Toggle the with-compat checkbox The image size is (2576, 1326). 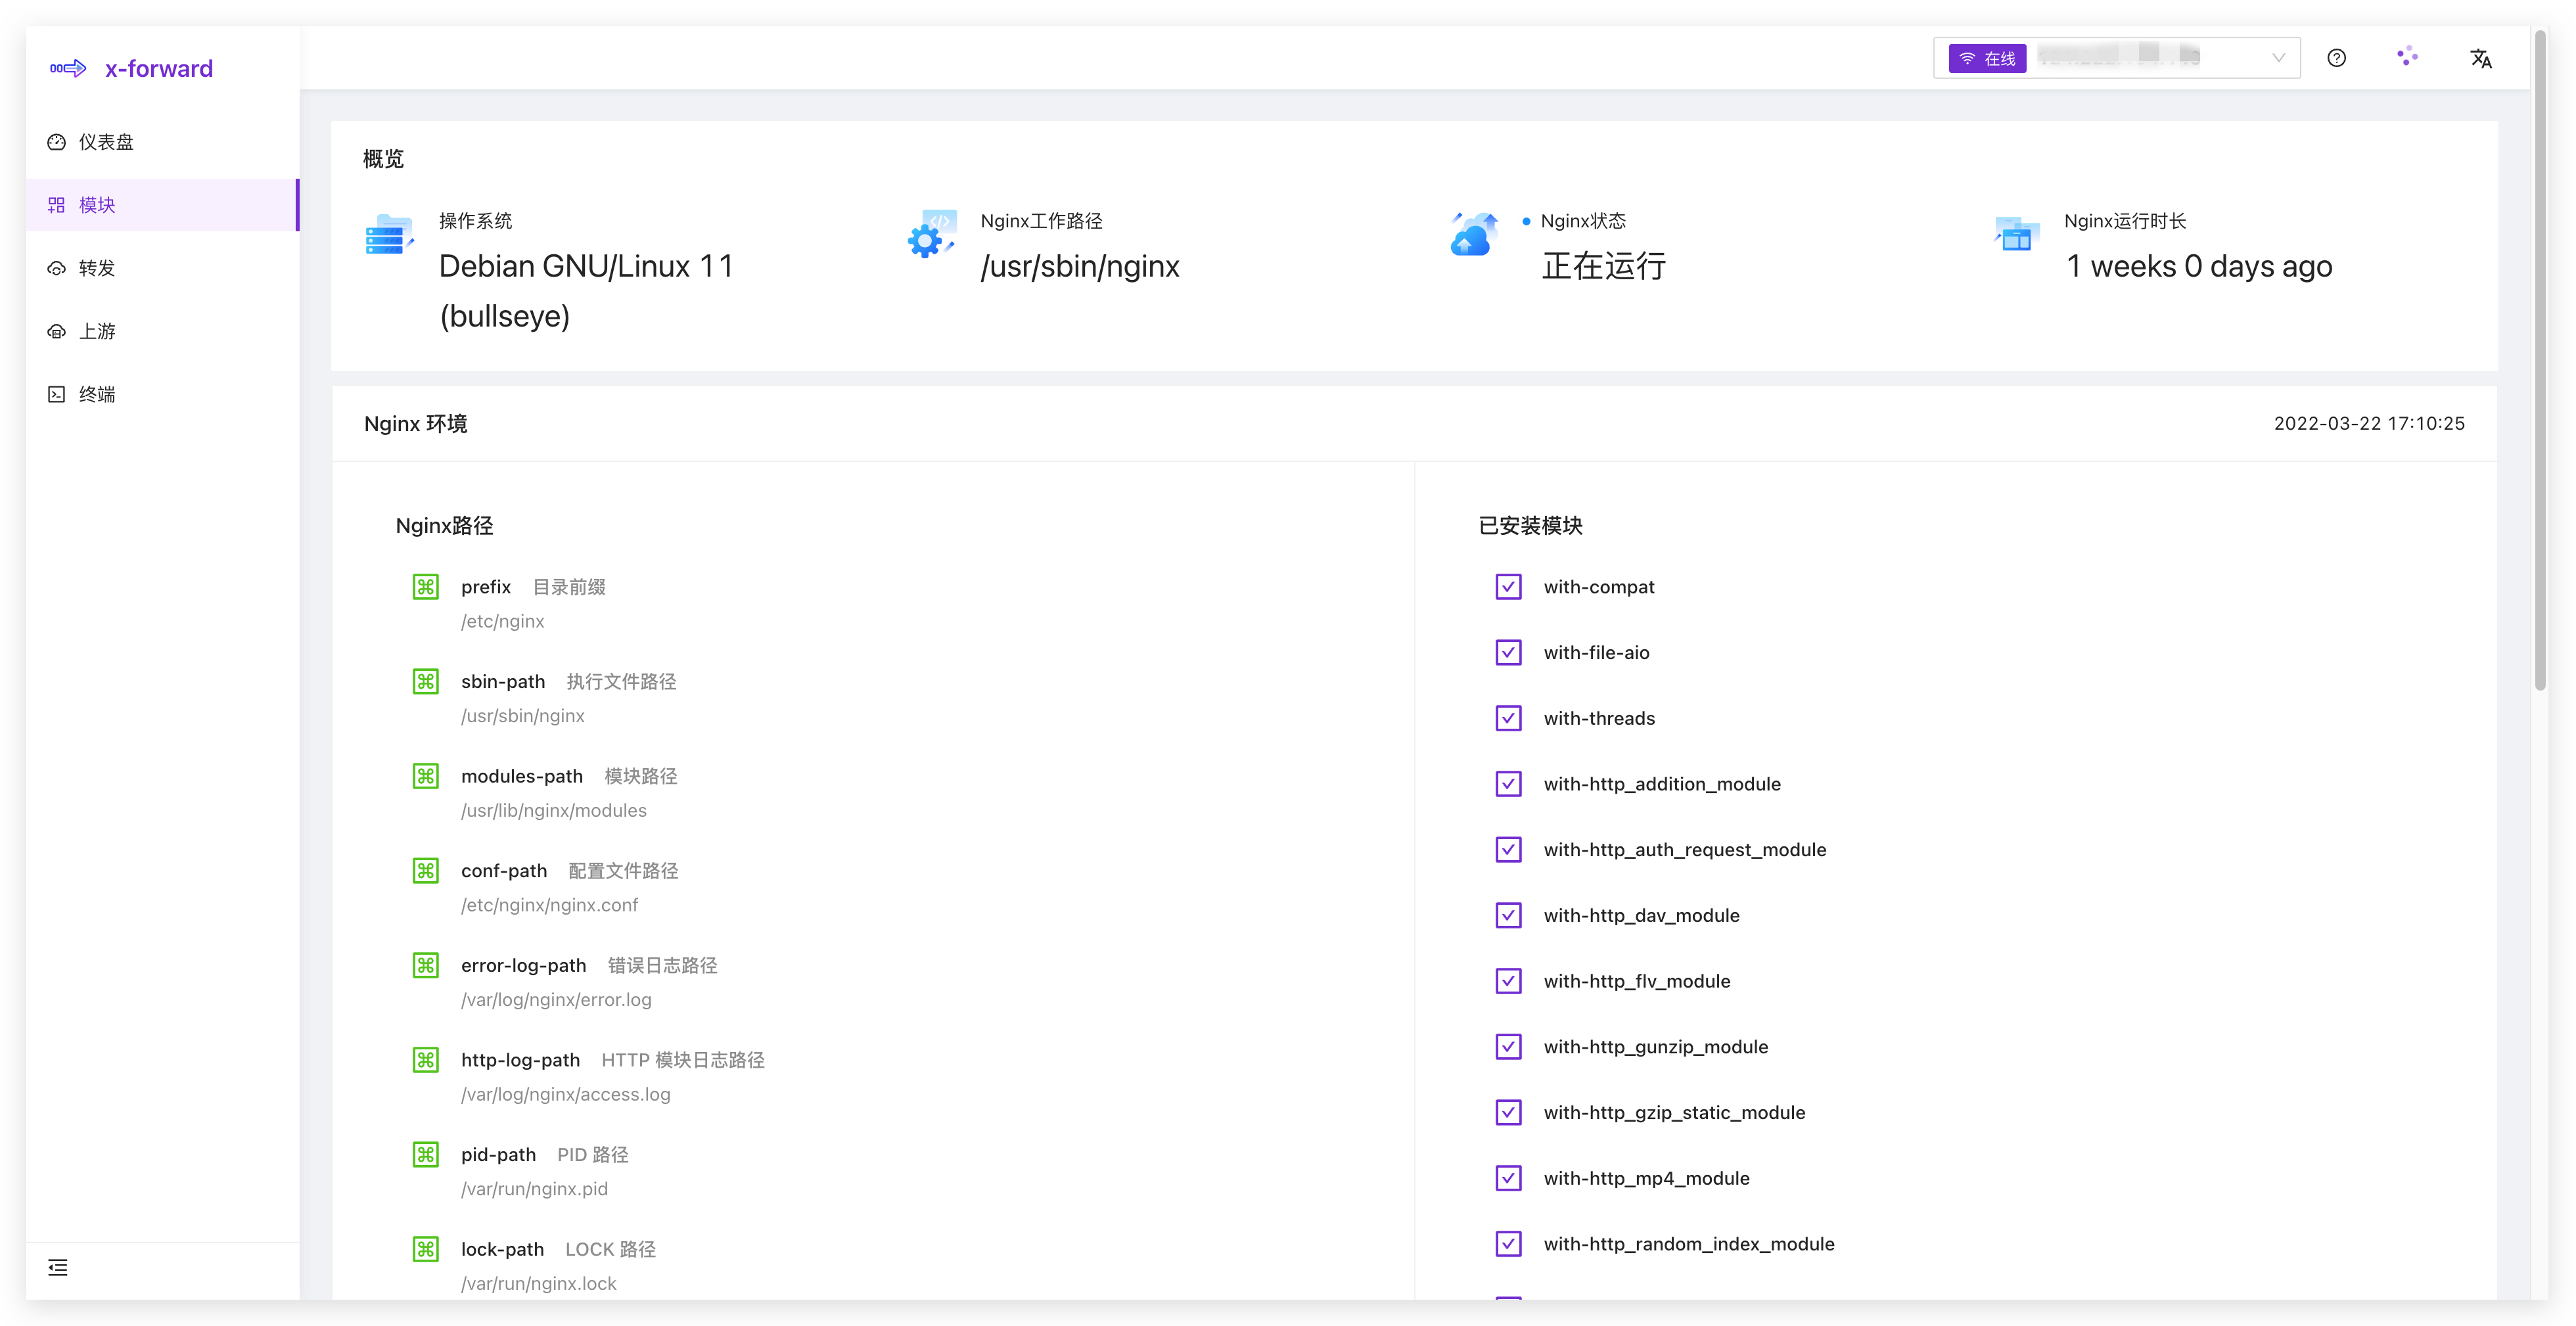(1508, 587)
